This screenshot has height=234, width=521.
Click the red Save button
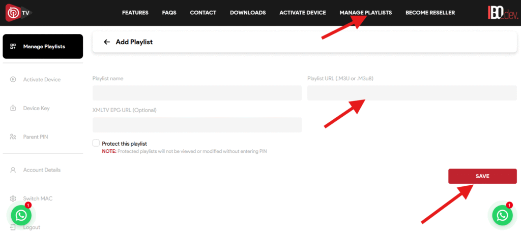click(x=482, y=176)
